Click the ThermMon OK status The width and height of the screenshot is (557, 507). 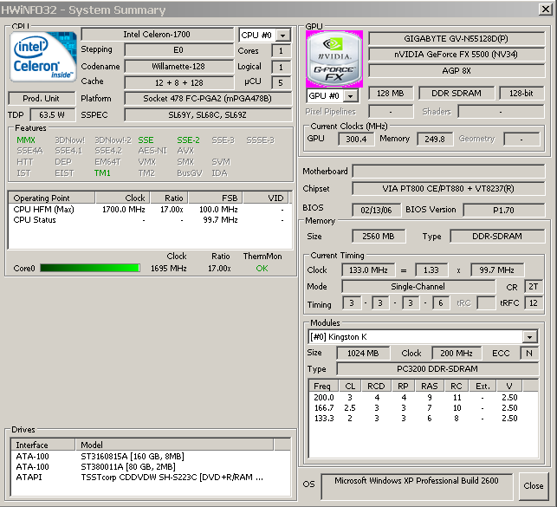click(262, 269)
